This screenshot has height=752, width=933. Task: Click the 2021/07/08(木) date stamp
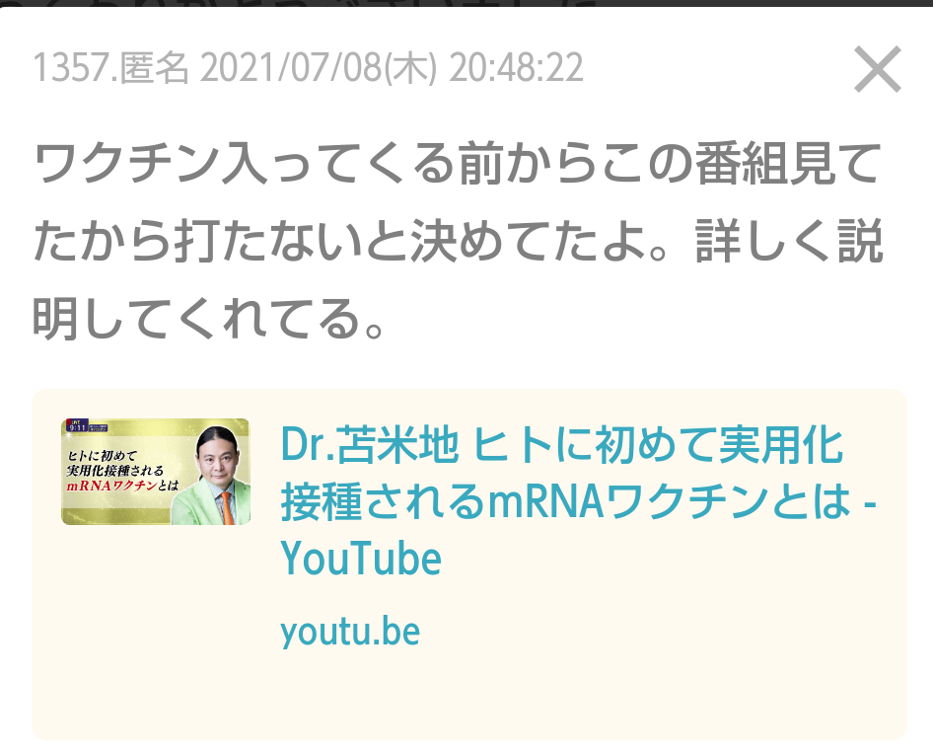coord(319,67)
